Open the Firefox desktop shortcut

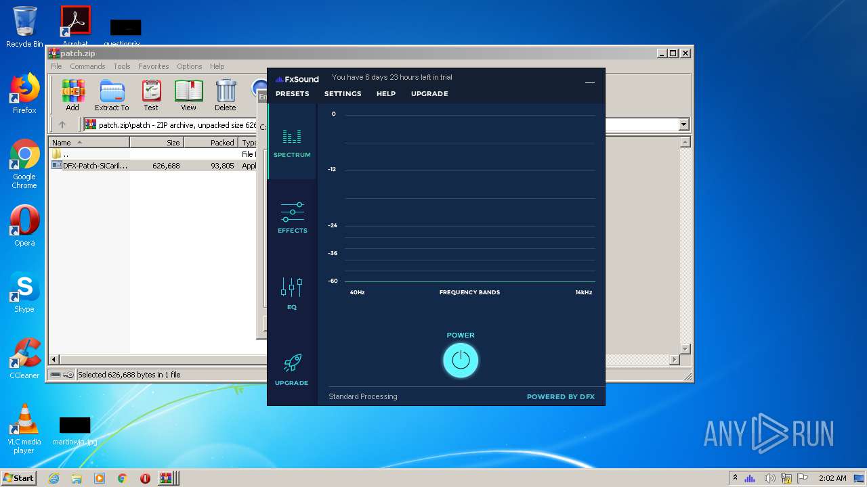(24, 93)
